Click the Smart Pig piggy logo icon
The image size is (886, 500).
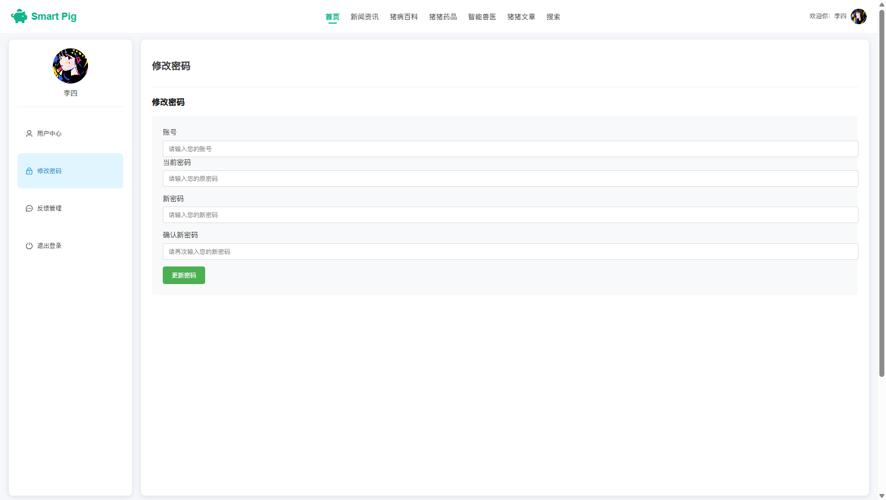click(19, 16)
